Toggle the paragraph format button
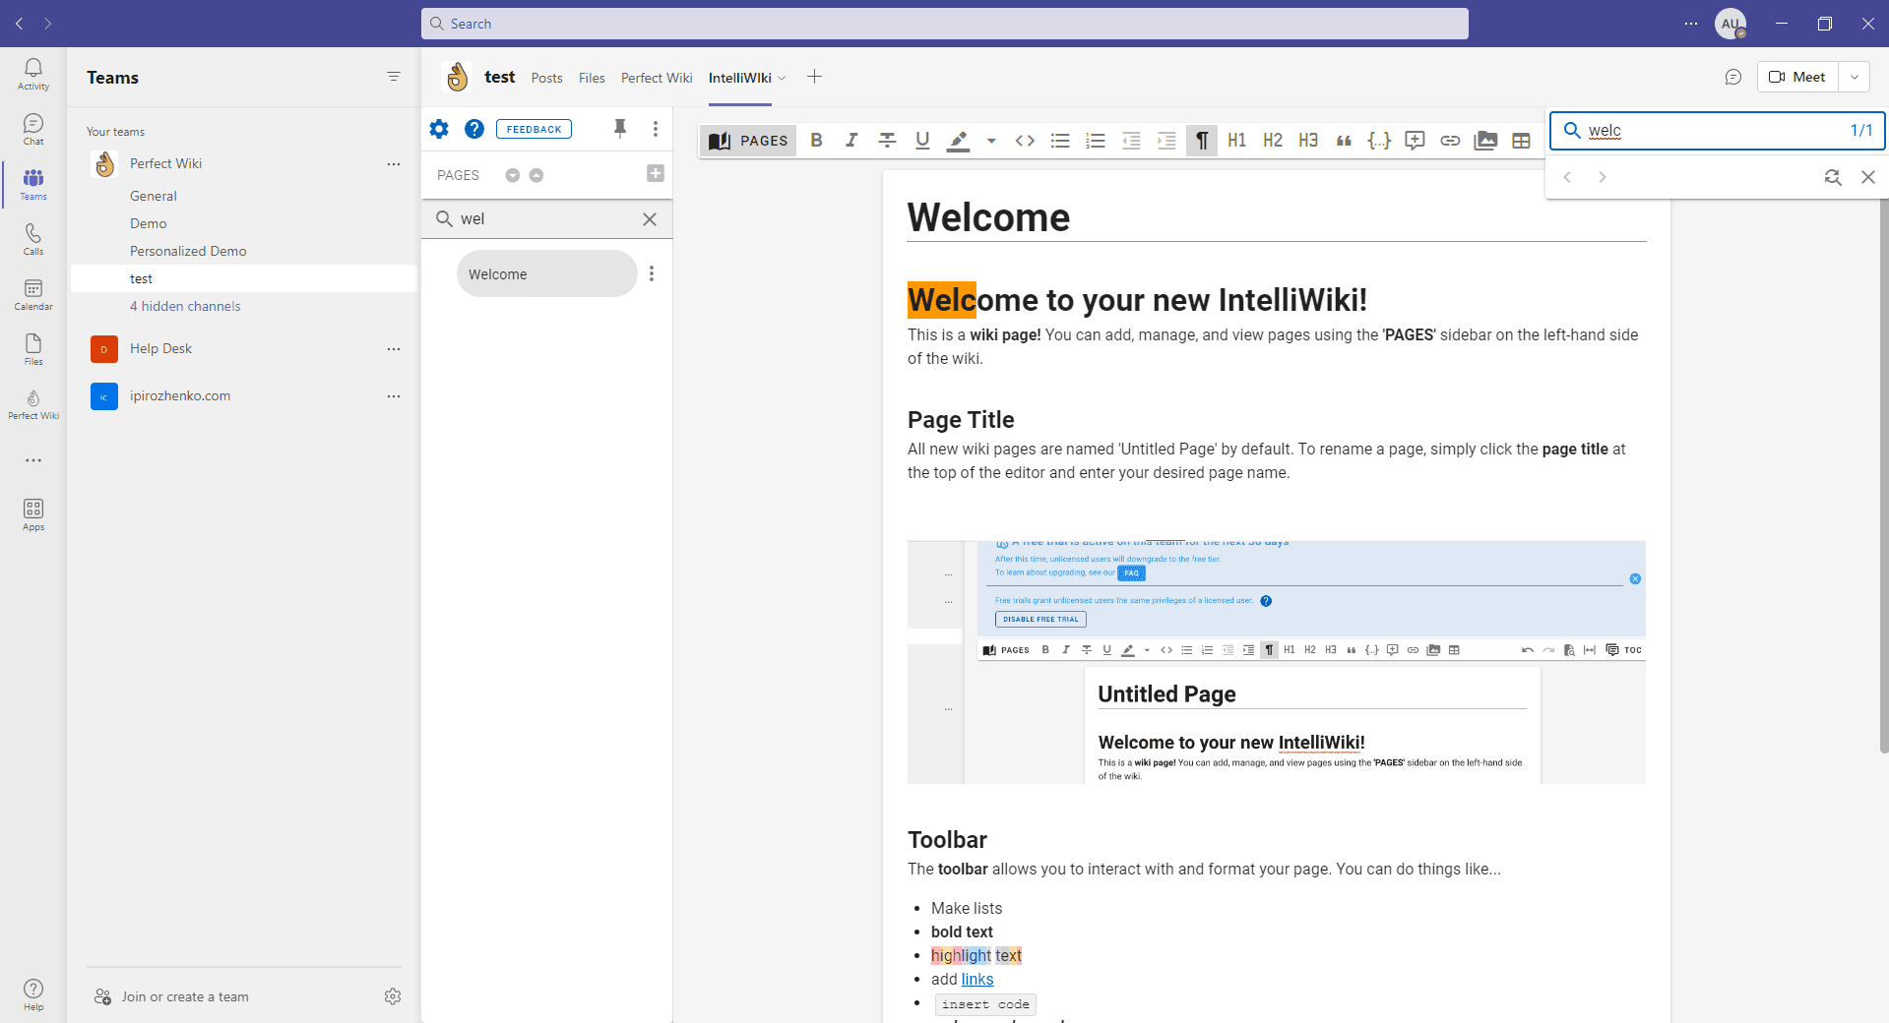Viewport: 1889px width, 1023px height. pos(1202,141)
